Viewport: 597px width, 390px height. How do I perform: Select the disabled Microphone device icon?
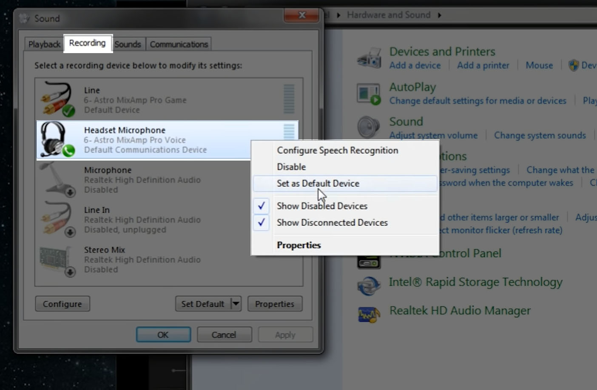tap(57, 179)
